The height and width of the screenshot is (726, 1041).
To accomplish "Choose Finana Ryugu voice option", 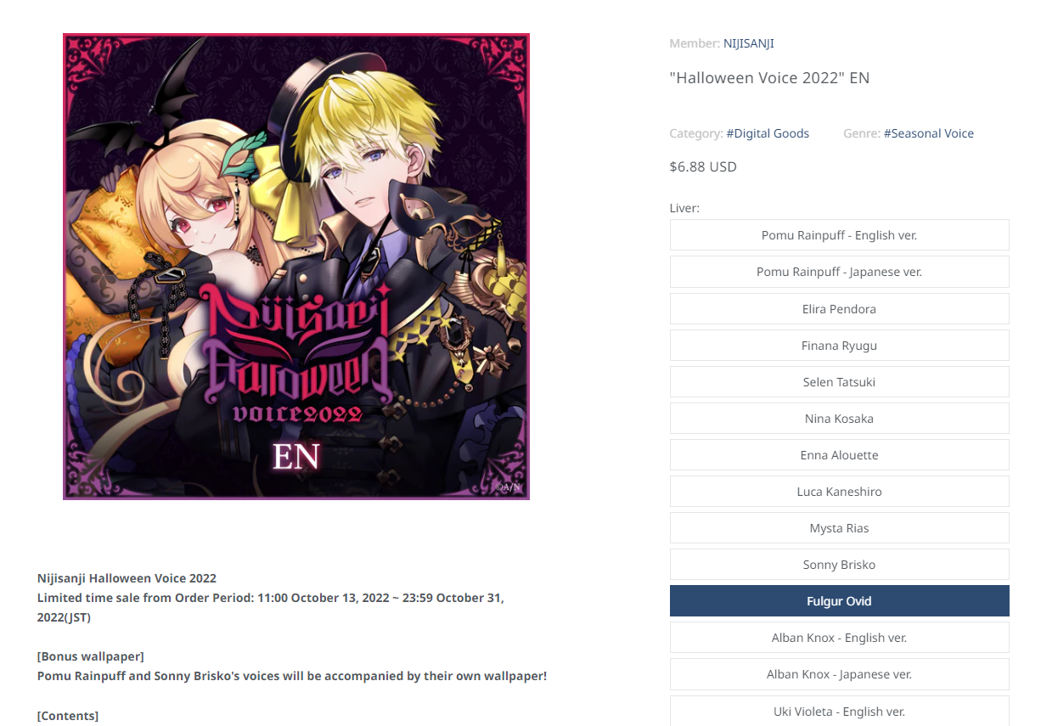I will pyautogui.click(x=839, y=346).
